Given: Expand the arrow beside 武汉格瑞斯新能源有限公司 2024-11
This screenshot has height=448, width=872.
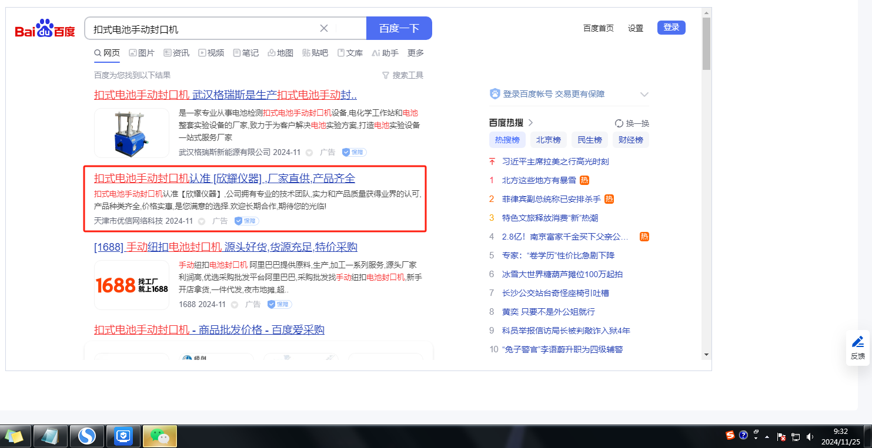Looking at the screenshot, I should pyautogui.click(x=309, y=153).
